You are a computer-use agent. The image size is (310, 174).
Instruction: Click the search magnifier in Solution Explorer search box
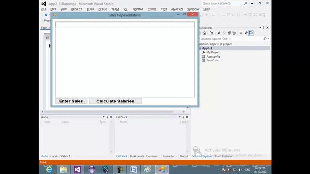pos(265,39)
